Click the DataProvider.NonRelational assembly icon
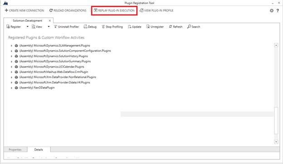This screenshot has height=164, width=283. [16, 77]
